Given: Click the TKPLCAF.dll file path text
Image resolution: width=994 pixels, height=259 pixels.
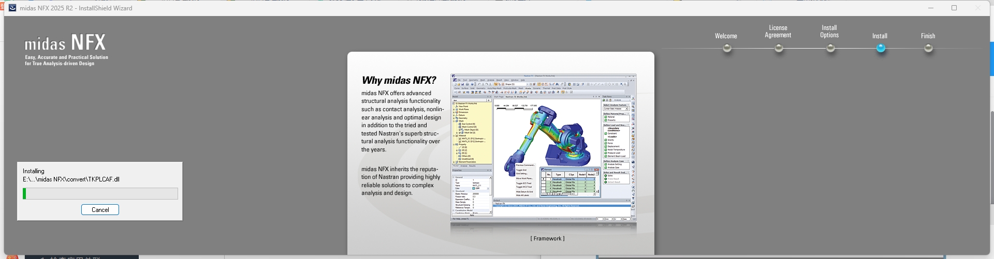Looking at the screenshot, I should click(71, 179).
